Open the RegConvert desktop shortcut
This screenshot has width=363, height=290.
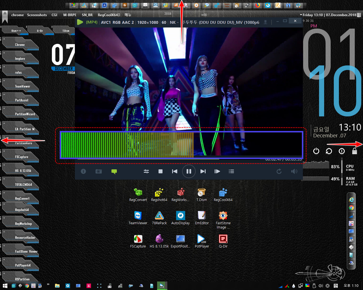pos(138,195)
